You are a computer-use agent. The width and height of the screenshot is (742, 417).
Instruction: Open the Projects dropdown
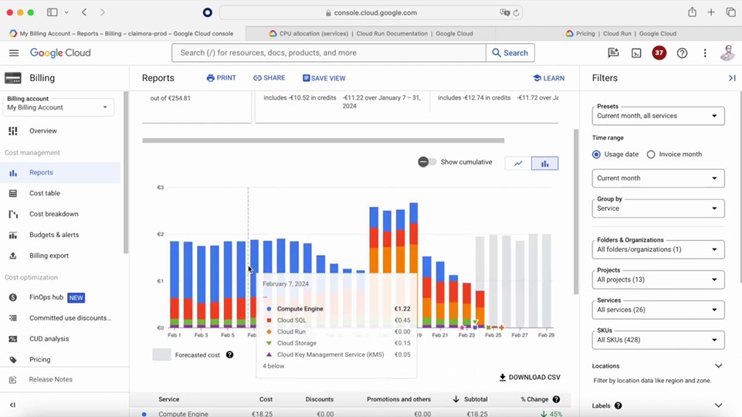[x=658, y=280]
